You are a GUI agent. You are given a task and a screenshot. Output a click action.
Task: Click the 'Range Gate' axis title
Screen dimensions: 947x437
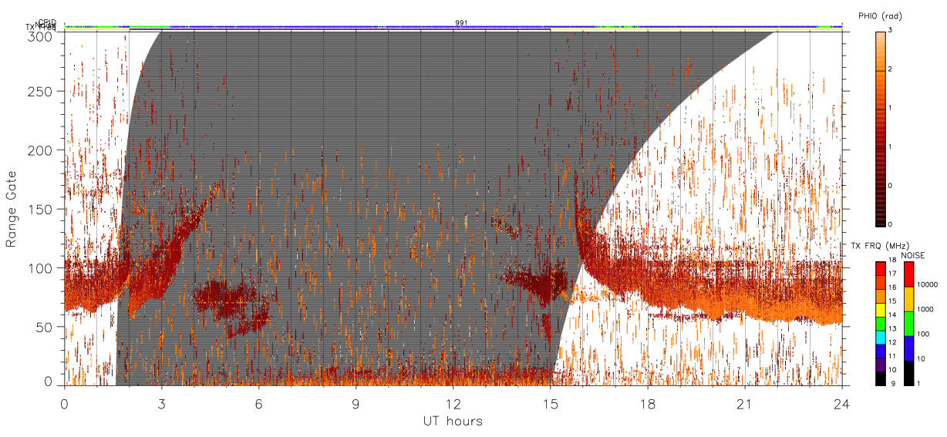pos(12,208)
